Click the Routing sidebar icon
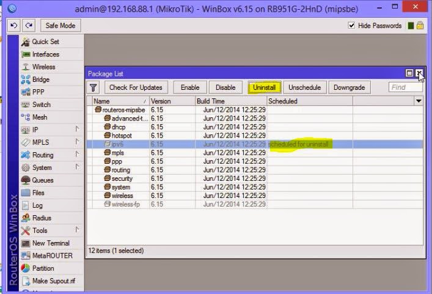The width and height of the screenshot is (432, 294). [x=25, y=155]
